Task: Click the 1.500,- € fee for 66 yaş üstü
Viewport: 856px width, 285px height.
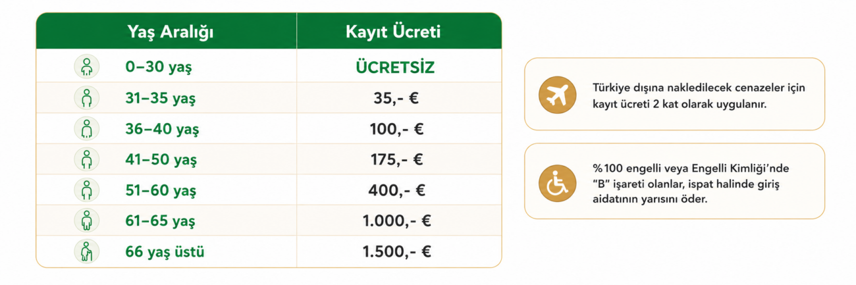Action: tap(396, 251)
